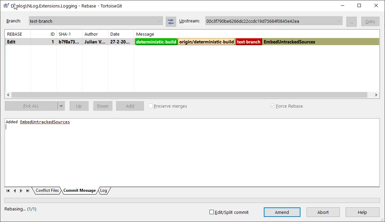Viewport: 385px width, 222px height.
Task: Select the Commit Message tab
Action: tap(79, 190)
